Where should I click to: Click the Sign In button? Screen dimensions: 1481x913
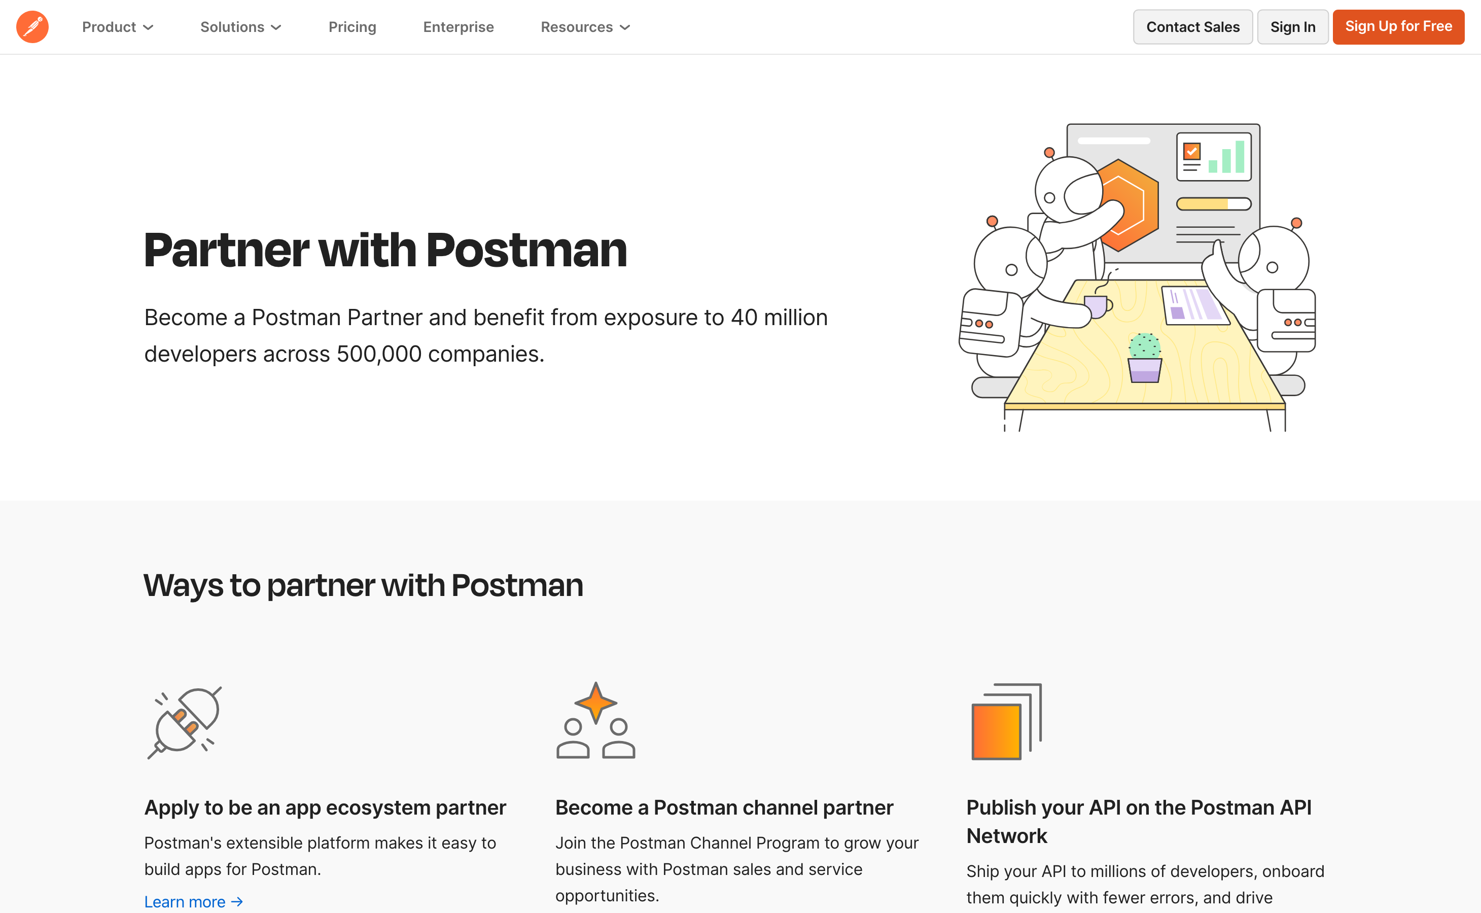click(1293, 27)
